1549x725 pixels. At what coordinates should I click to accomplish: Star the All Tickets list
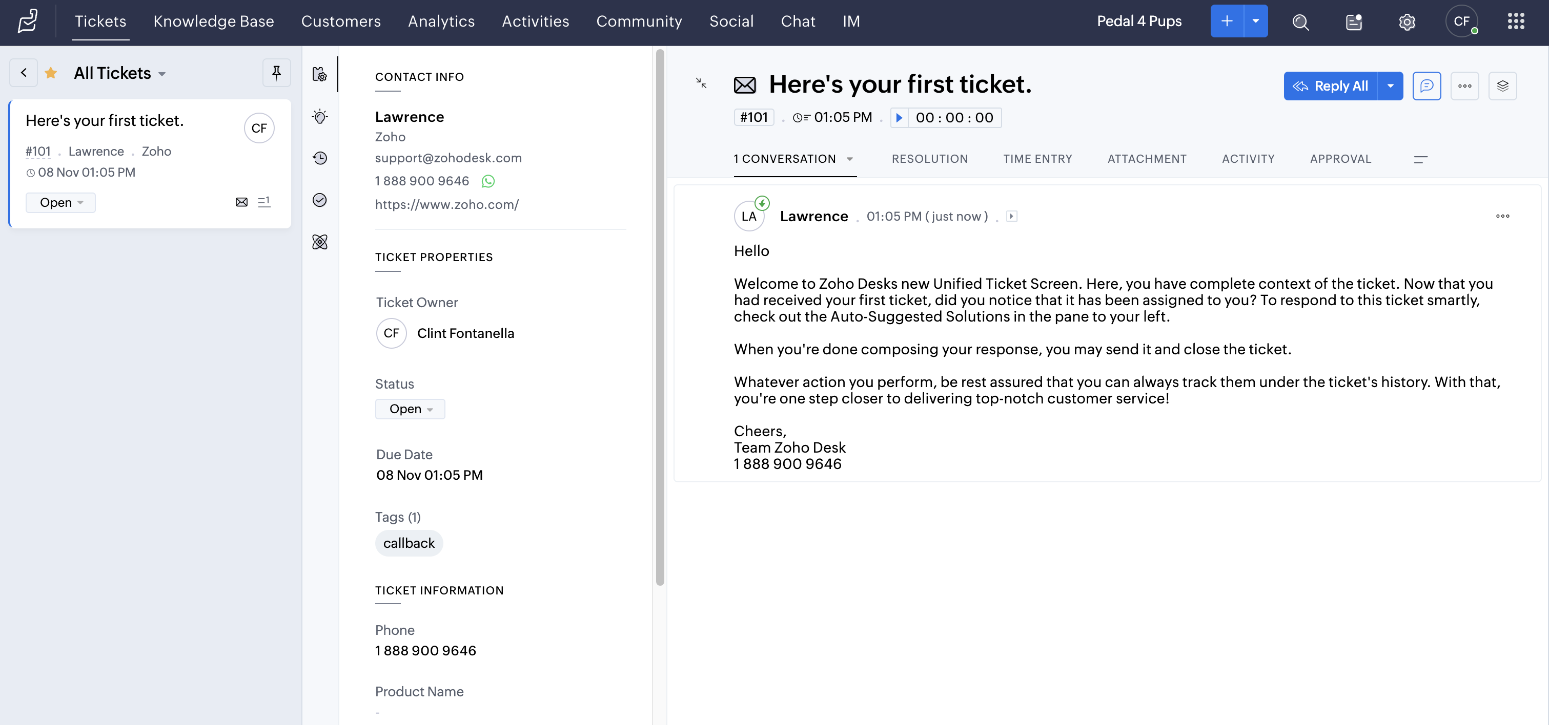pos(51,72)
